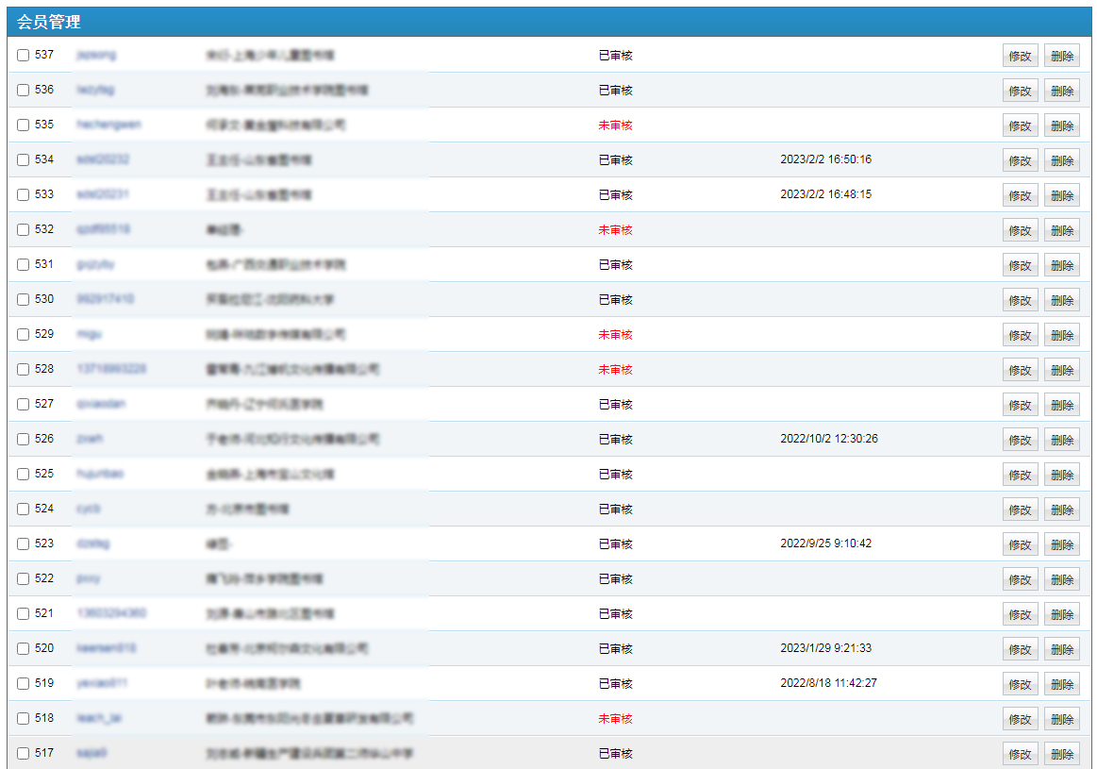Image resolution: width=1097 pixels, height=769 pixels.
Task: Check the box for row 518
Action: pyautogui.click(x=24, y=719)
